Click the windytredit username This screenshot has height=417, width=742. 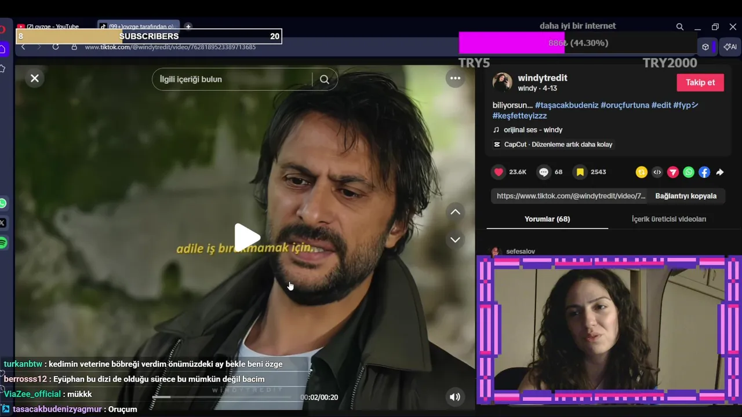coord(542,78)
